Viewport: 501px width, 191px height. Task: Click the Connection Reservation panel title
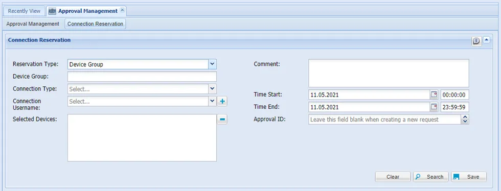(x=39, y=40)
